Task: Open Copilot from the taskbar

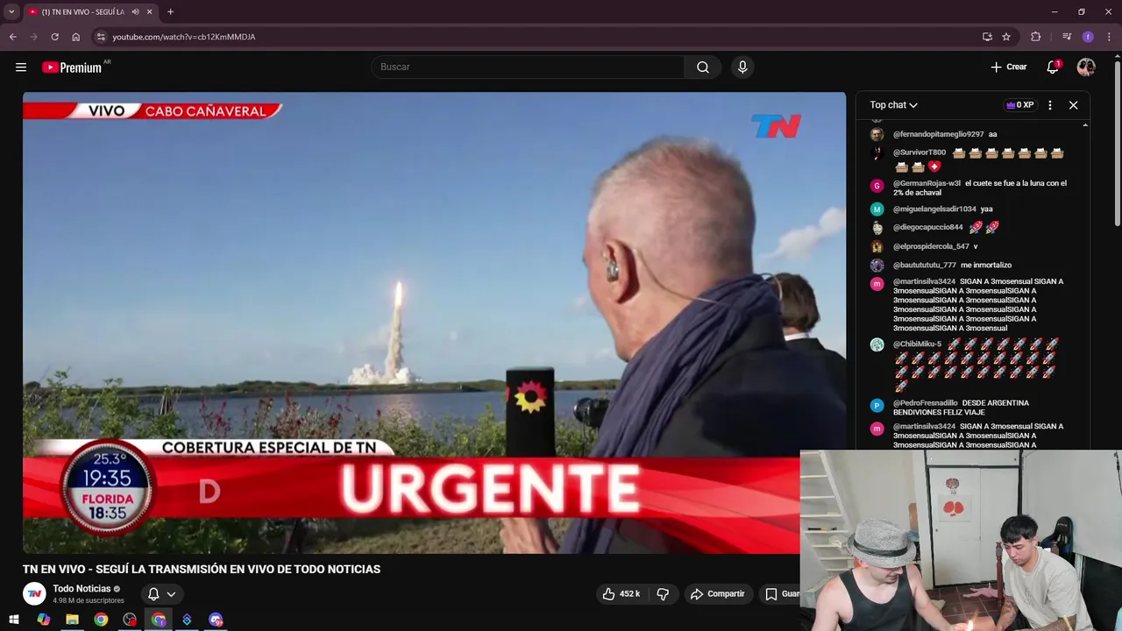Action: click(x=43, y=620)
